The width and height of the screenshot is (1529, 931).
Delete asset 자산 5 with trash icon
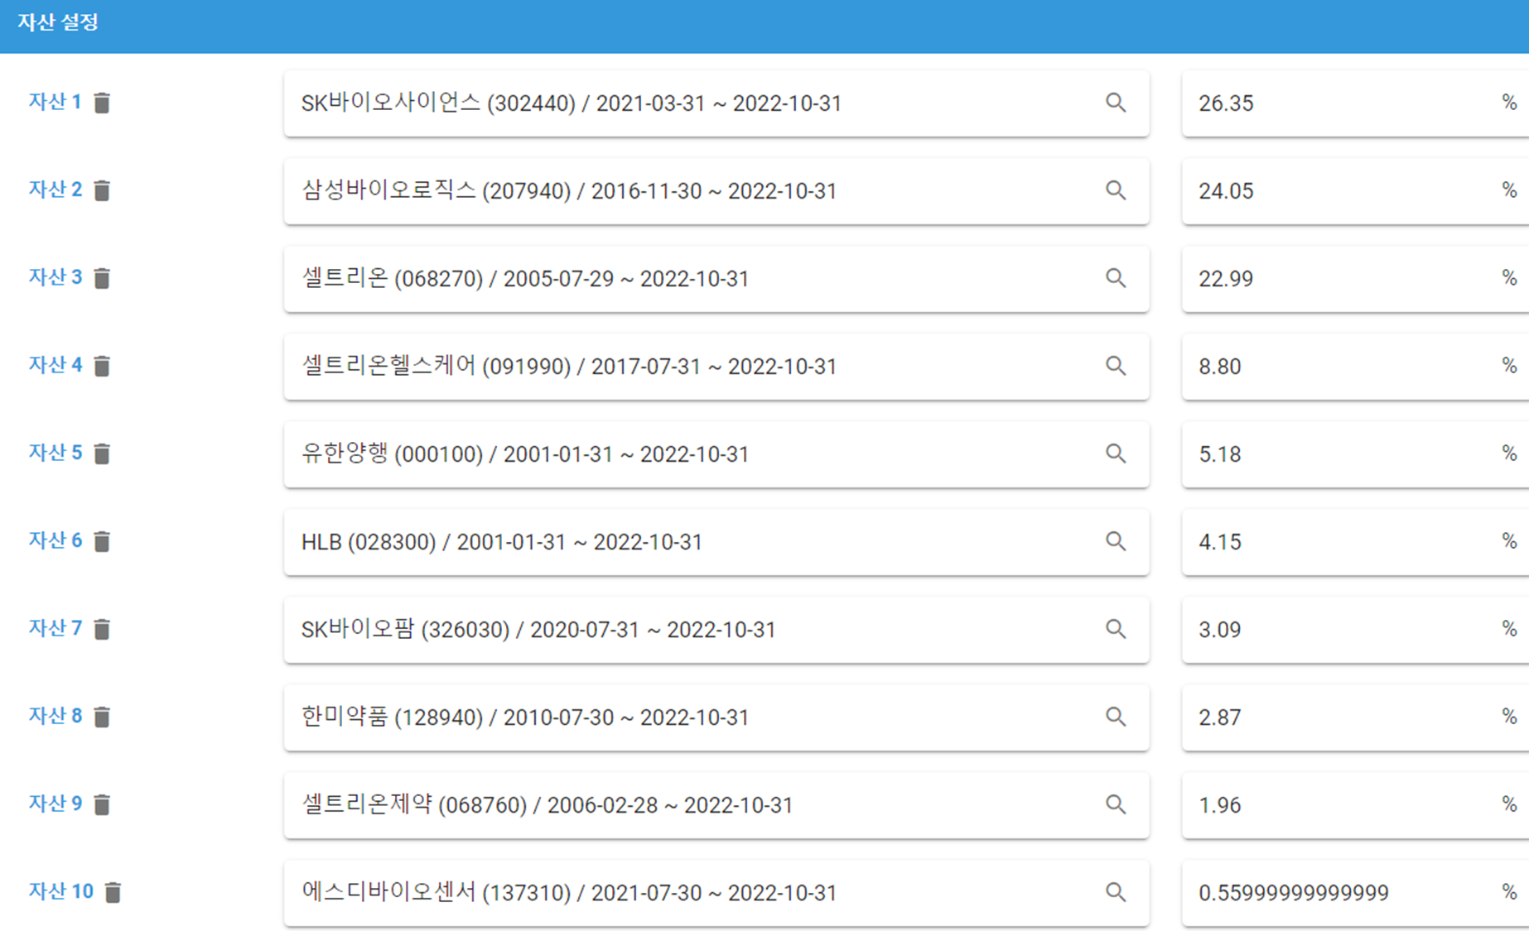[x=102, y=454]
